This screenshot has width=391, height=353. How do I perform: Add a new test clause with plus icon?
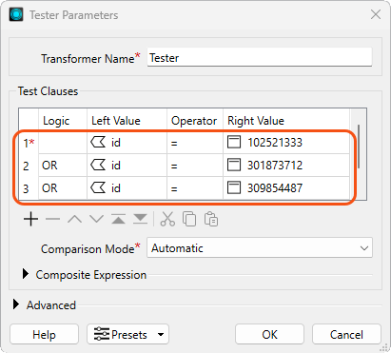tap(30, 219)
